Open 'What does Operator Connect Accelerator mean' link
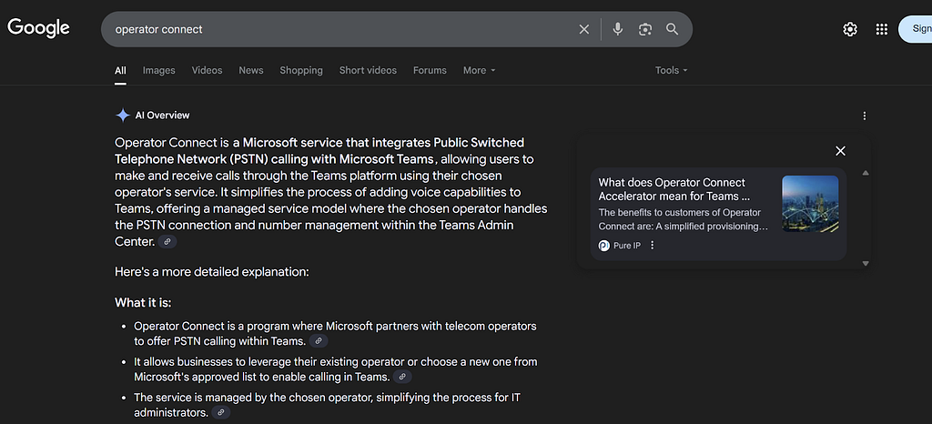This screenshot has height=424, width=932. pos(674,189)
